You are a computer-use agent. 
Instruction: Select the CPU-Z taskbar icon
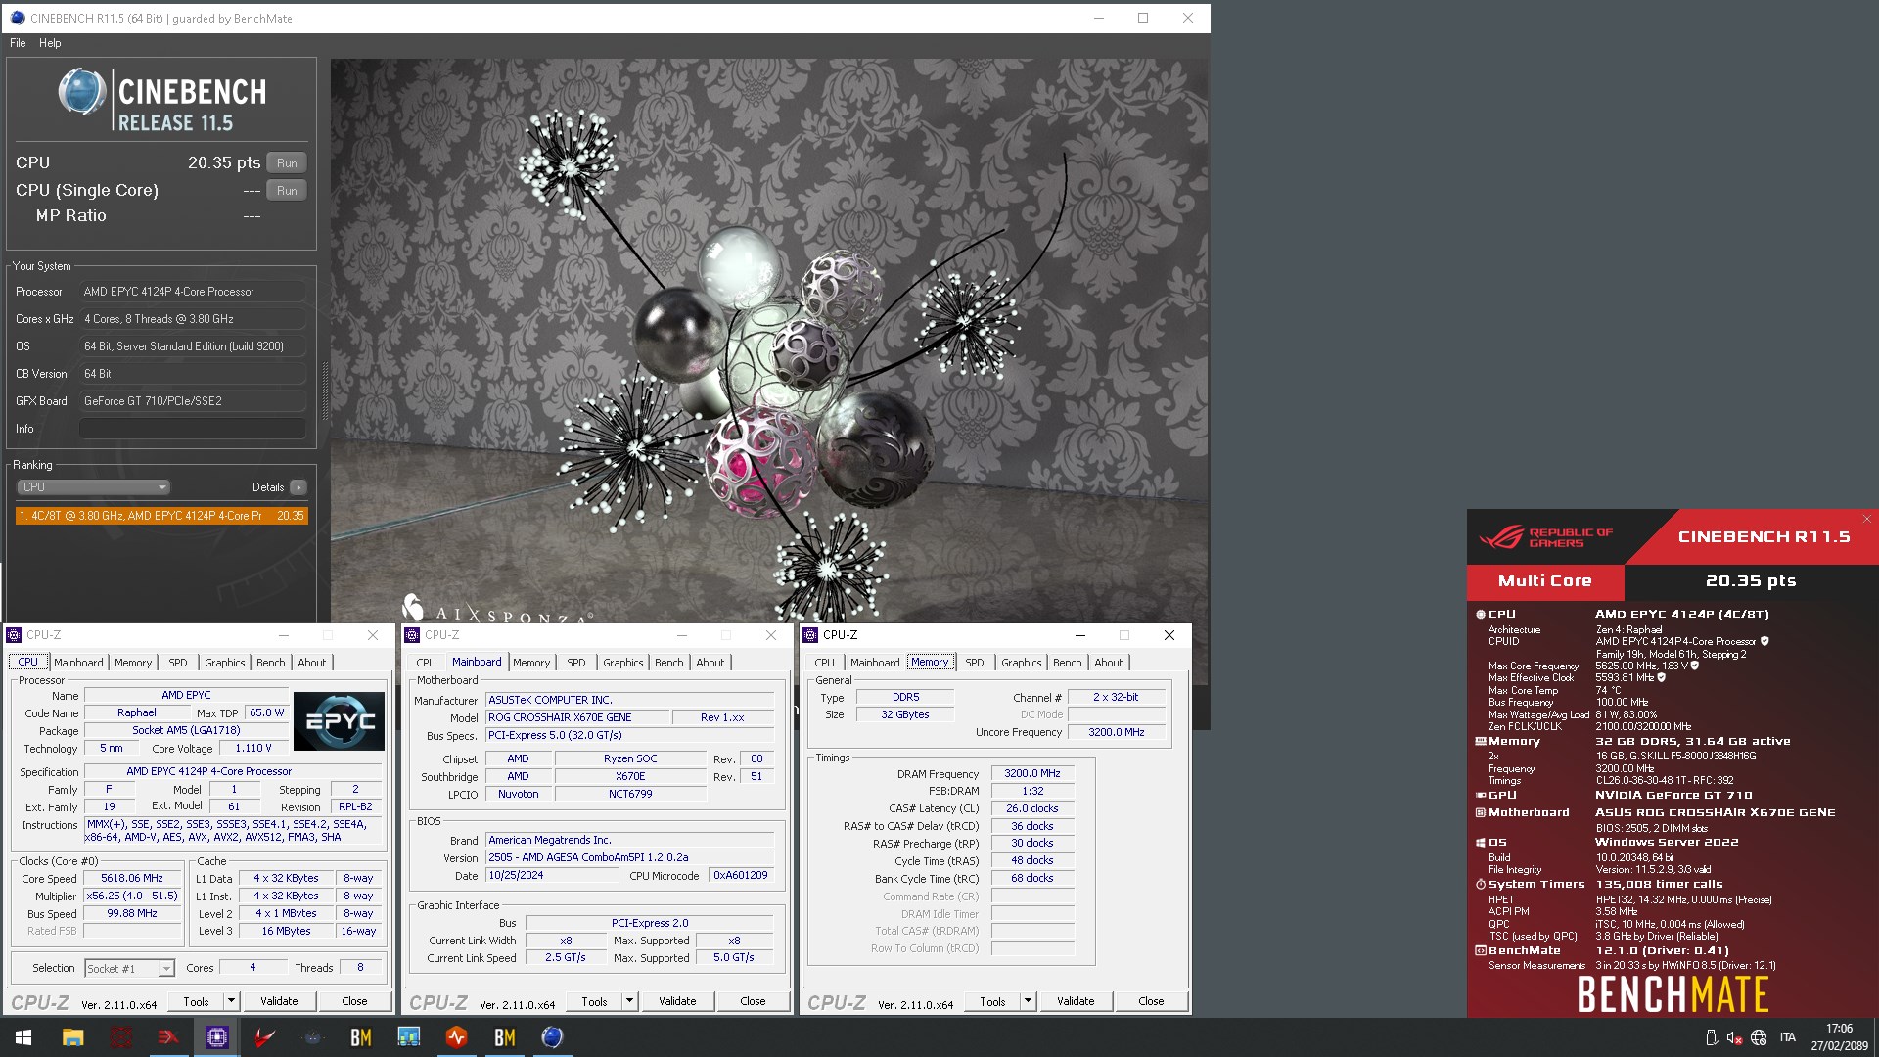[x=216, y=1037]
